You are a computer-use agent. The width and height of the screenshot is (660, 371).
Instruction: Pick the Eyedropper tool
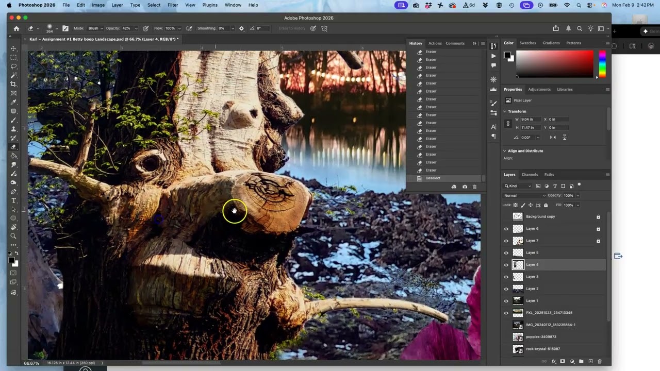[13, 102]
